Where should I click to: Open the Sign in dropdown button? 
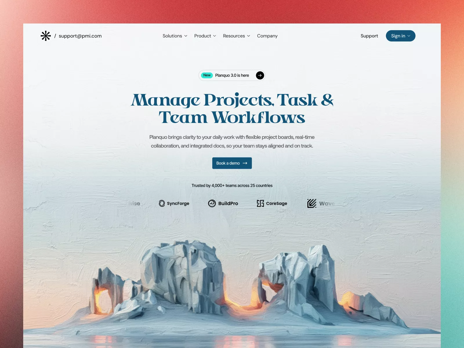[400, 36]
